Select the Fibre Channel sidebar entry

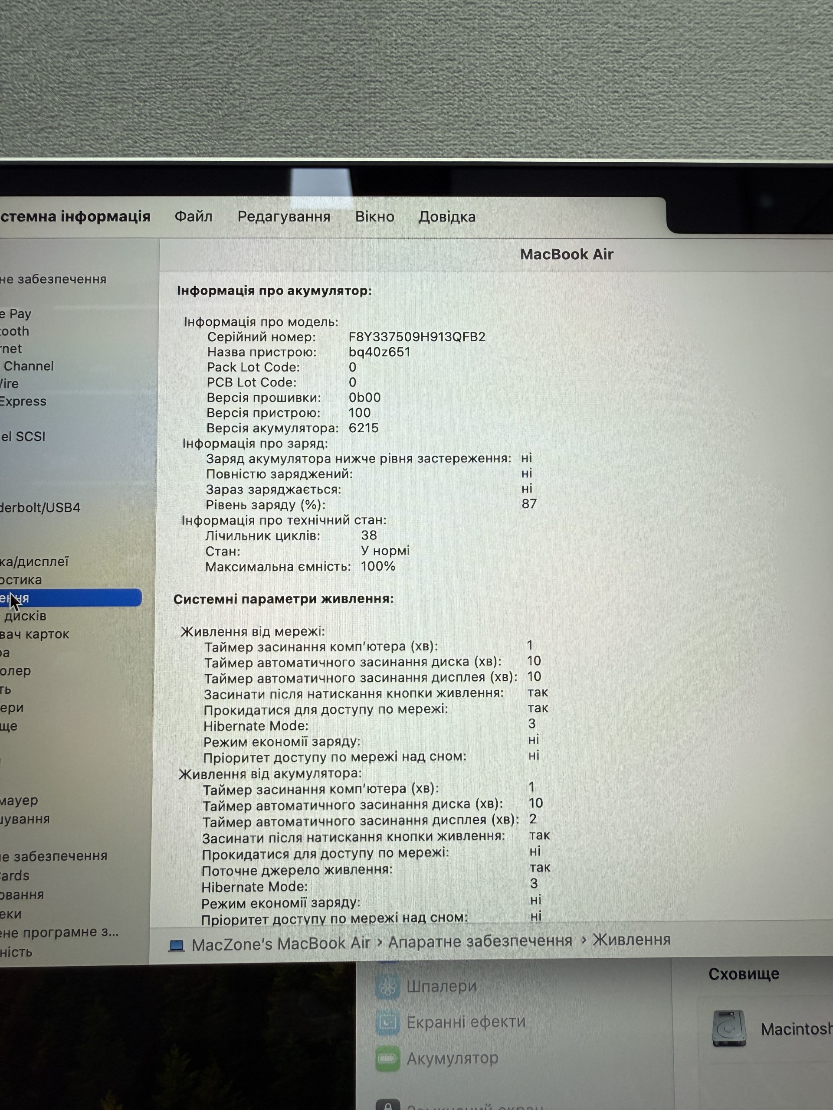(x=27, y=366)
